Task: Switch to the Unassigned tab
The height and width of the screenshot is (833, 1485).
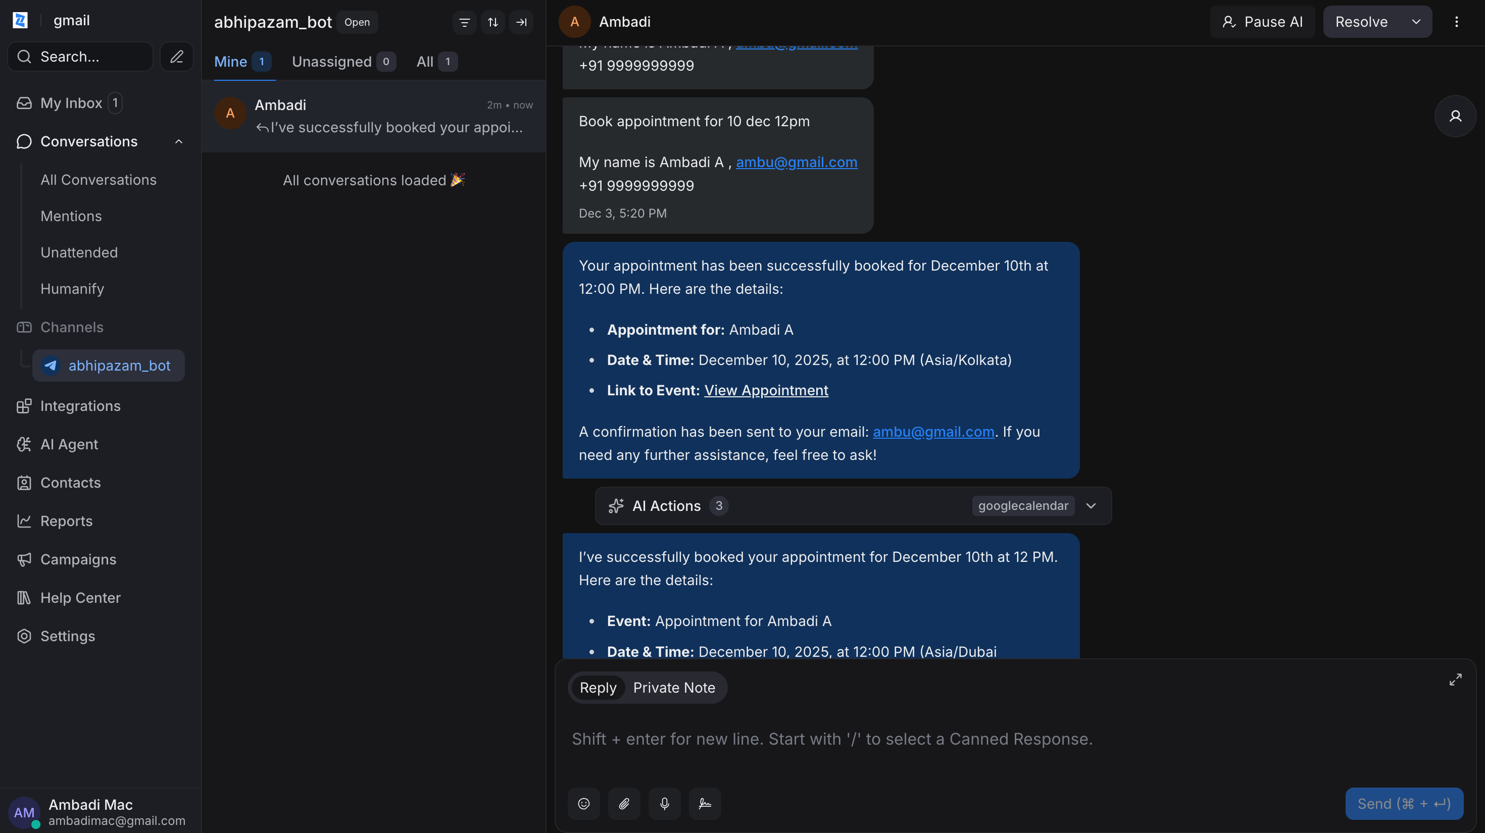Action: (331, 62)
